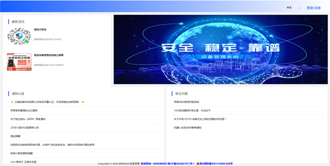Open the 滇ICP备2024031971号-1 footer link

(x=181, y=164)
